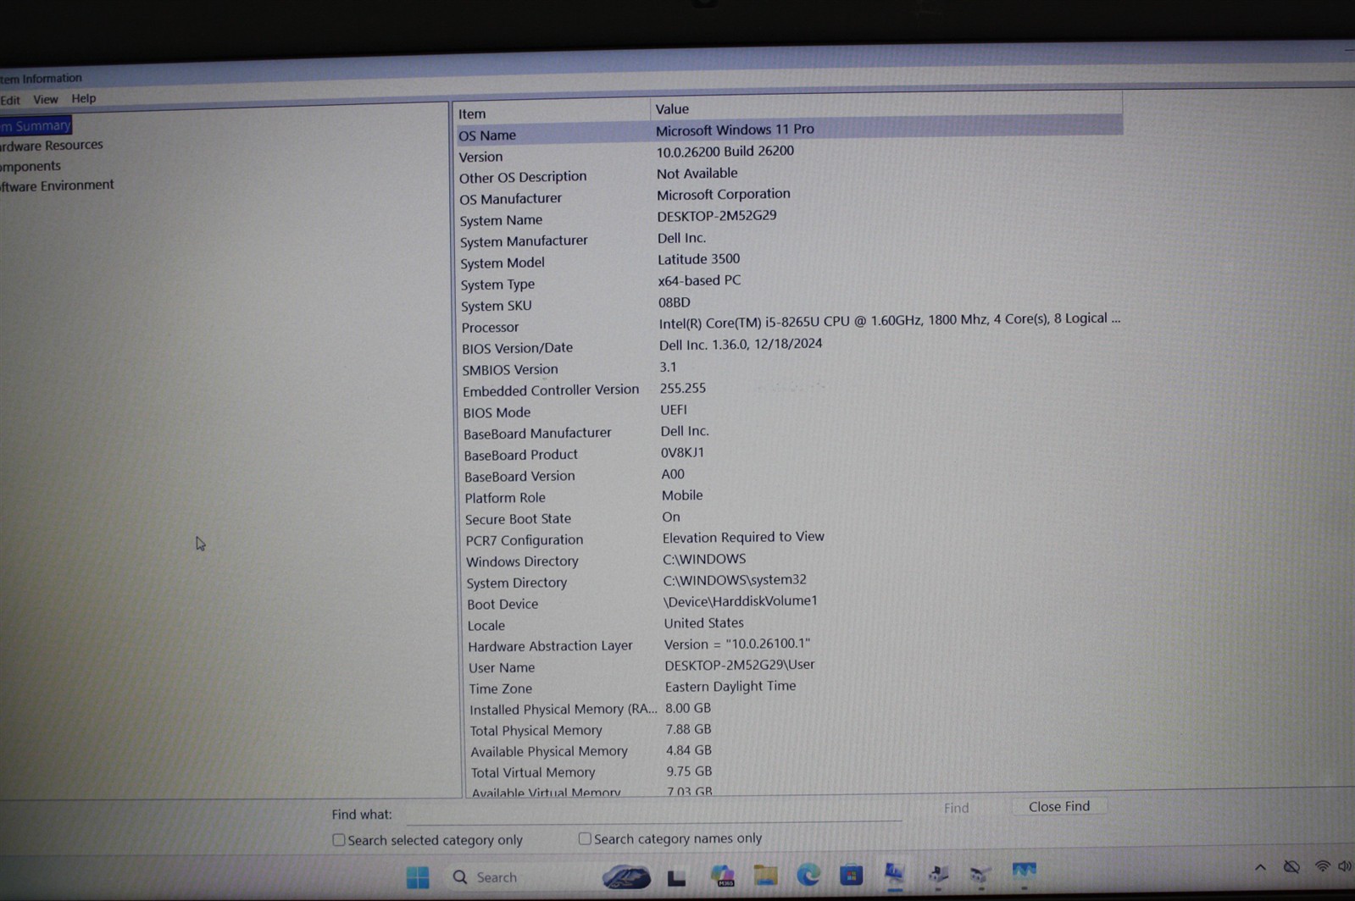Screen dimensions: 1355x901
Task: Expand Components tree node
Action: tap(31, 166)
